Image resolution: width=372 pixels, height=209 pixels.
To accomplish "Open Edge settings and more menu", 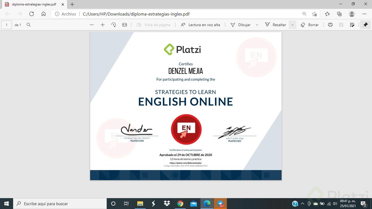I will 364,14.
